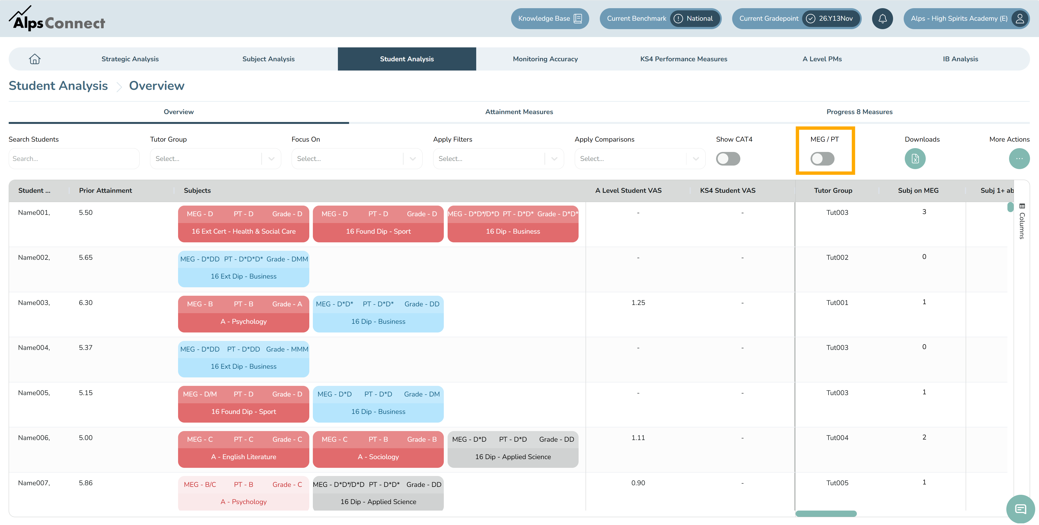
Task: Go to the Home icon tab
Action: pos(35,59)
